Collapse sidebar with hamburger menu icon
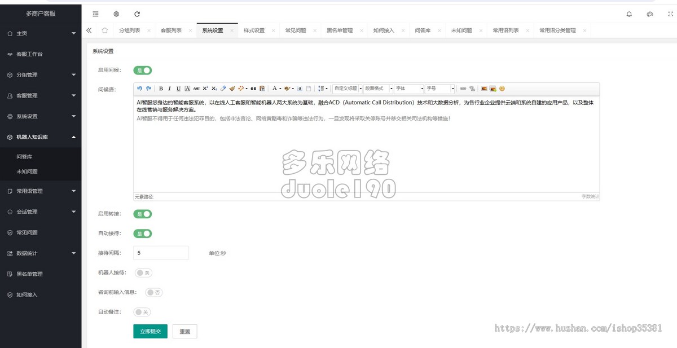Image resolution: width=677 pixels, height=348 pixels. click(x=95, y=14)
